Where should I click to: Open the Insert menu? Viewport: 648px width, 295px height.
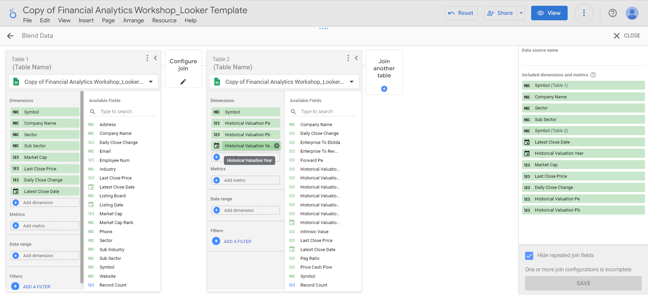[x=86, y=21]
